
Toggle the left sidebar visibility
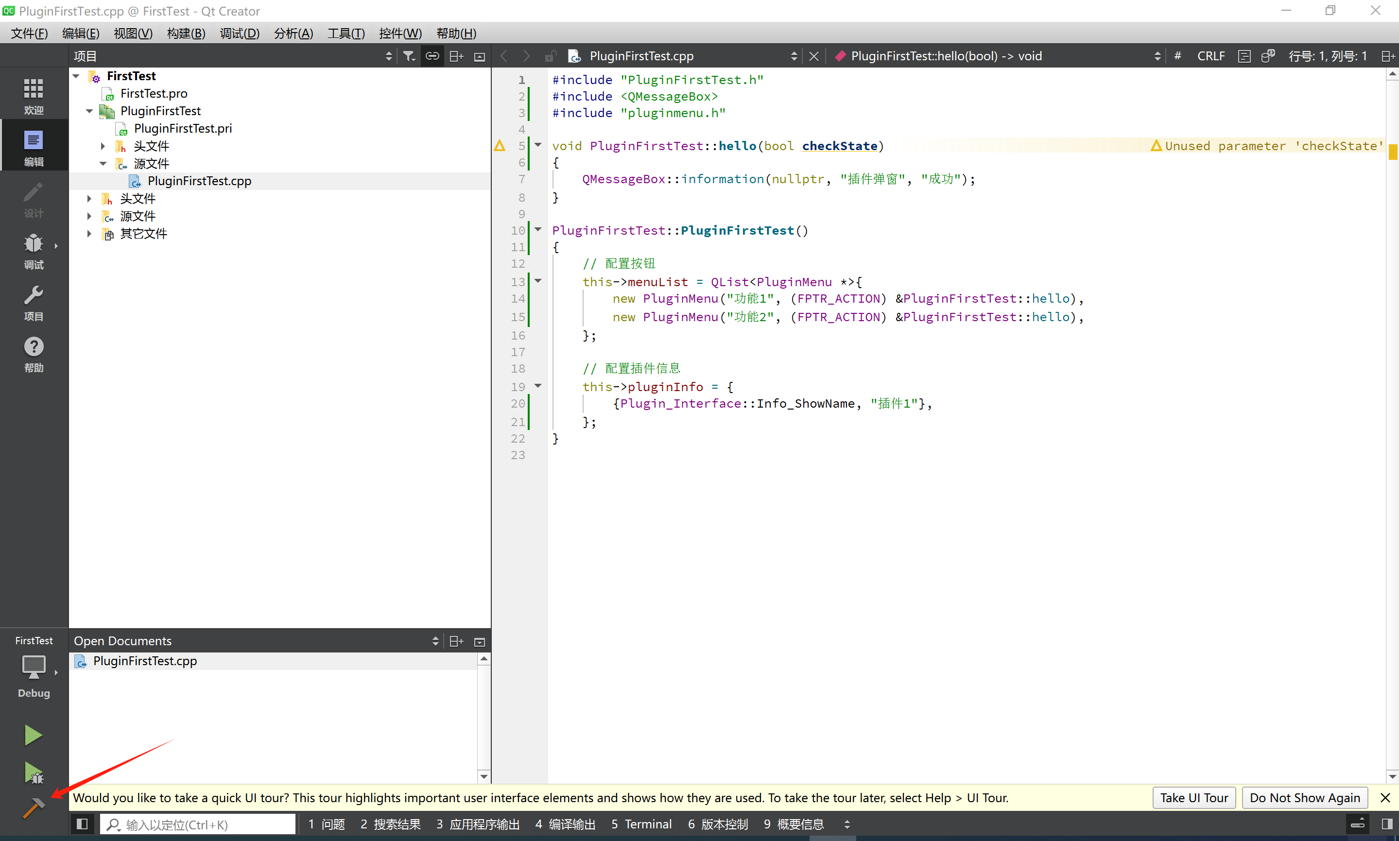click(x=82, y=824)
